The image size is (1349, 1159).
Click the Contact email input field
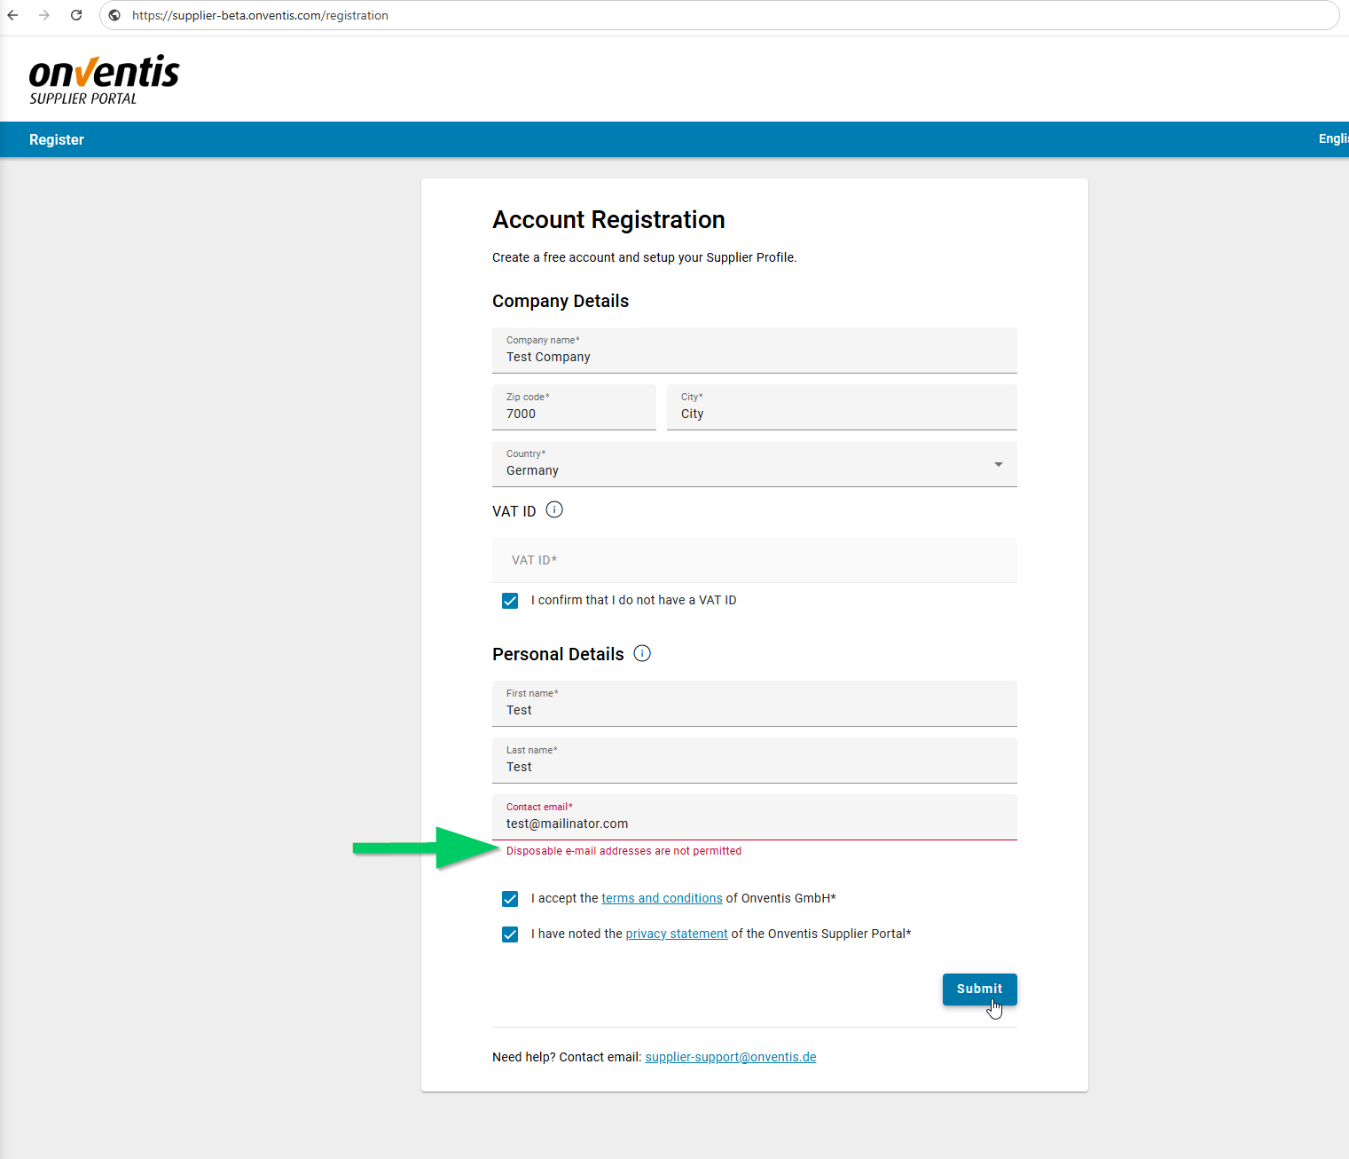tap(754, 823)
